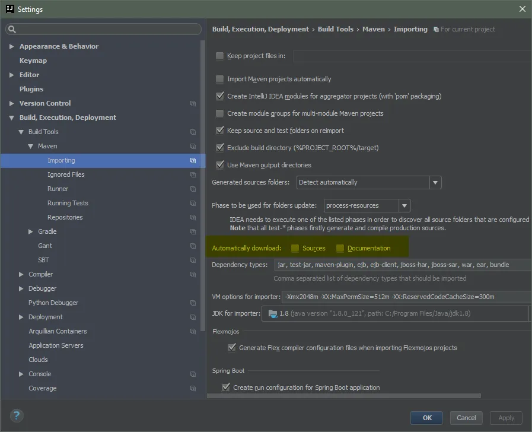Image resolution: width=532 pixels, height=432 pixels.
Task: Collapse the Maven node
Action: click(x=30, y=146)
